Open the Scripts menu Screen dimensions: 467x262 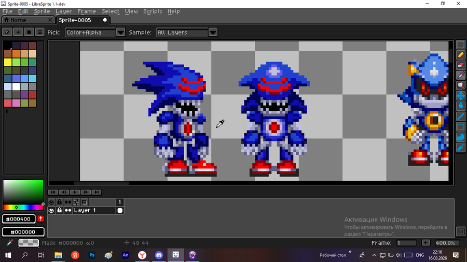tap(153, 11)
